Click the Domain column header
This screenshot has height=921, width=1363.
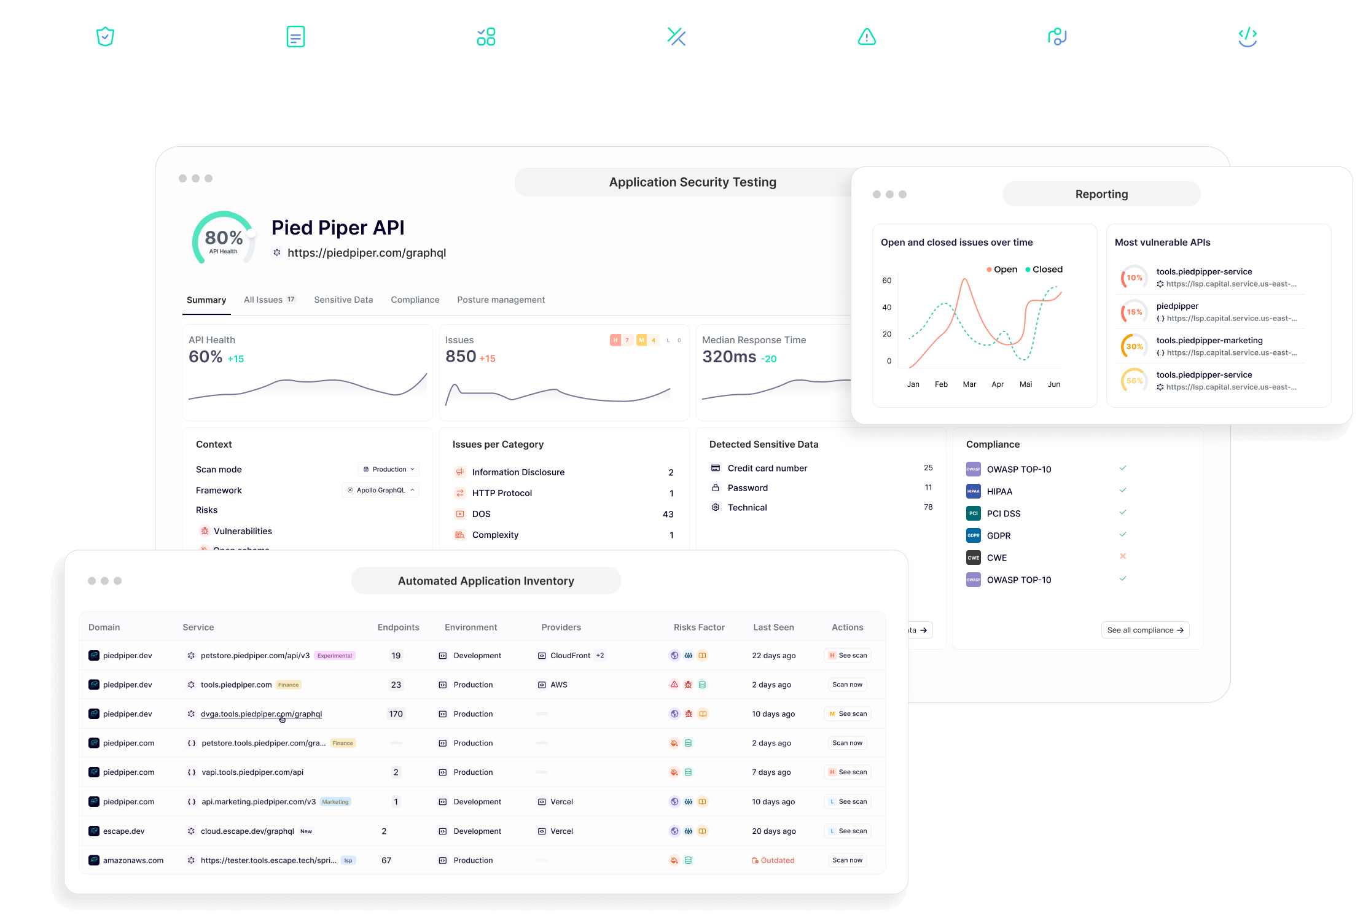104,628
